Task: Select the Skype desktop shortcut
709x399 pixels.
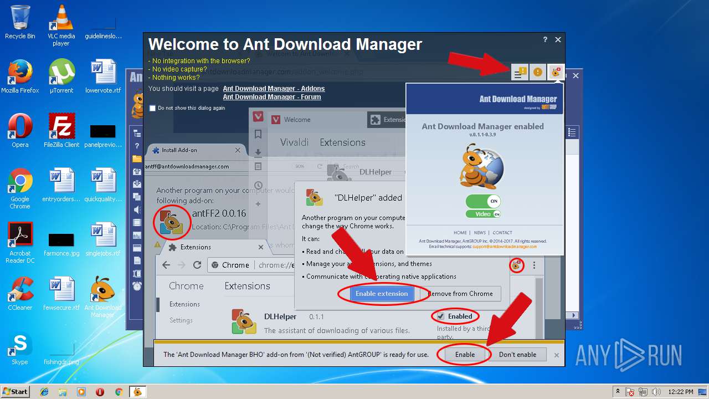Action: [x=20, y=347]
